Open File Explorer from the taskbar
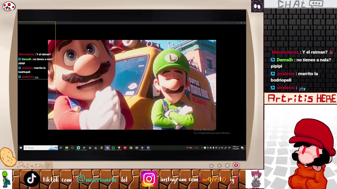The height and width of the screenshot is (189, 337). click(67, 148)
